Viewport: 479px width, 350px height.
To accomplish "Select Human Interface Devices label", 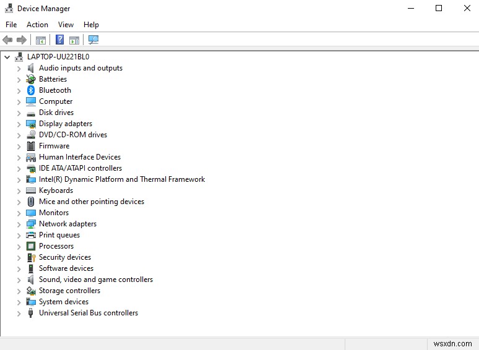I will tap(80, 157).
